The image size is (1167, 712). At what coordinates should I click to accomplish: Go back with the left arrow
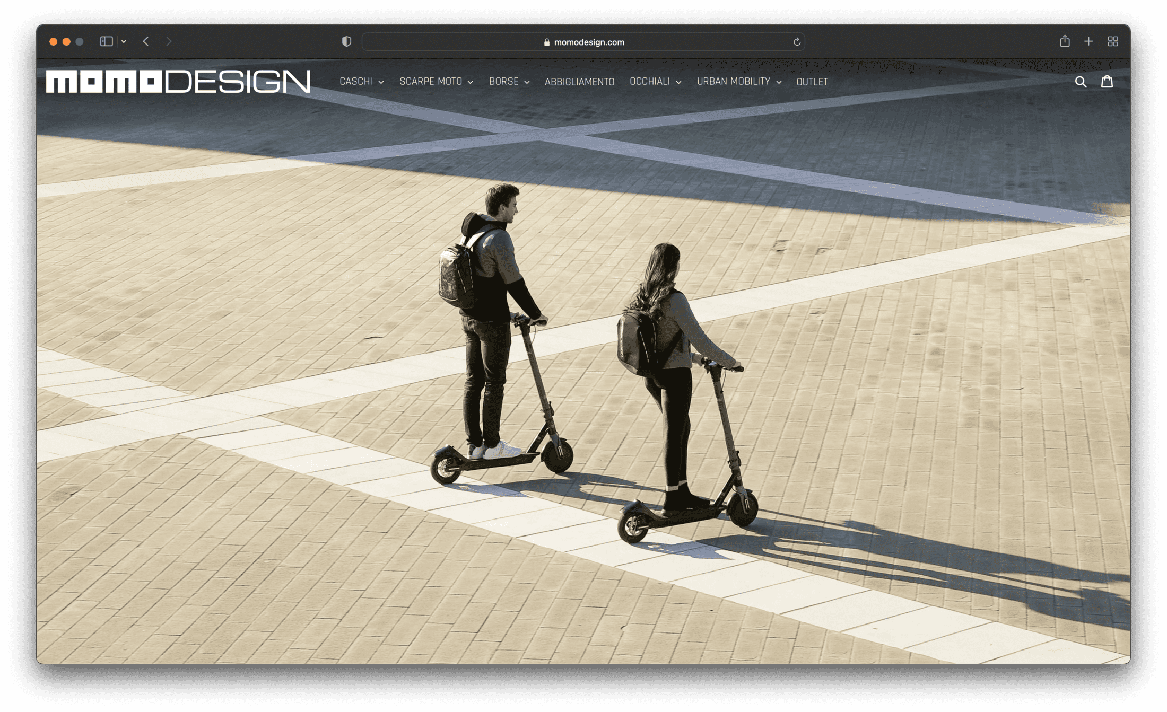click(x=146, y=41)
